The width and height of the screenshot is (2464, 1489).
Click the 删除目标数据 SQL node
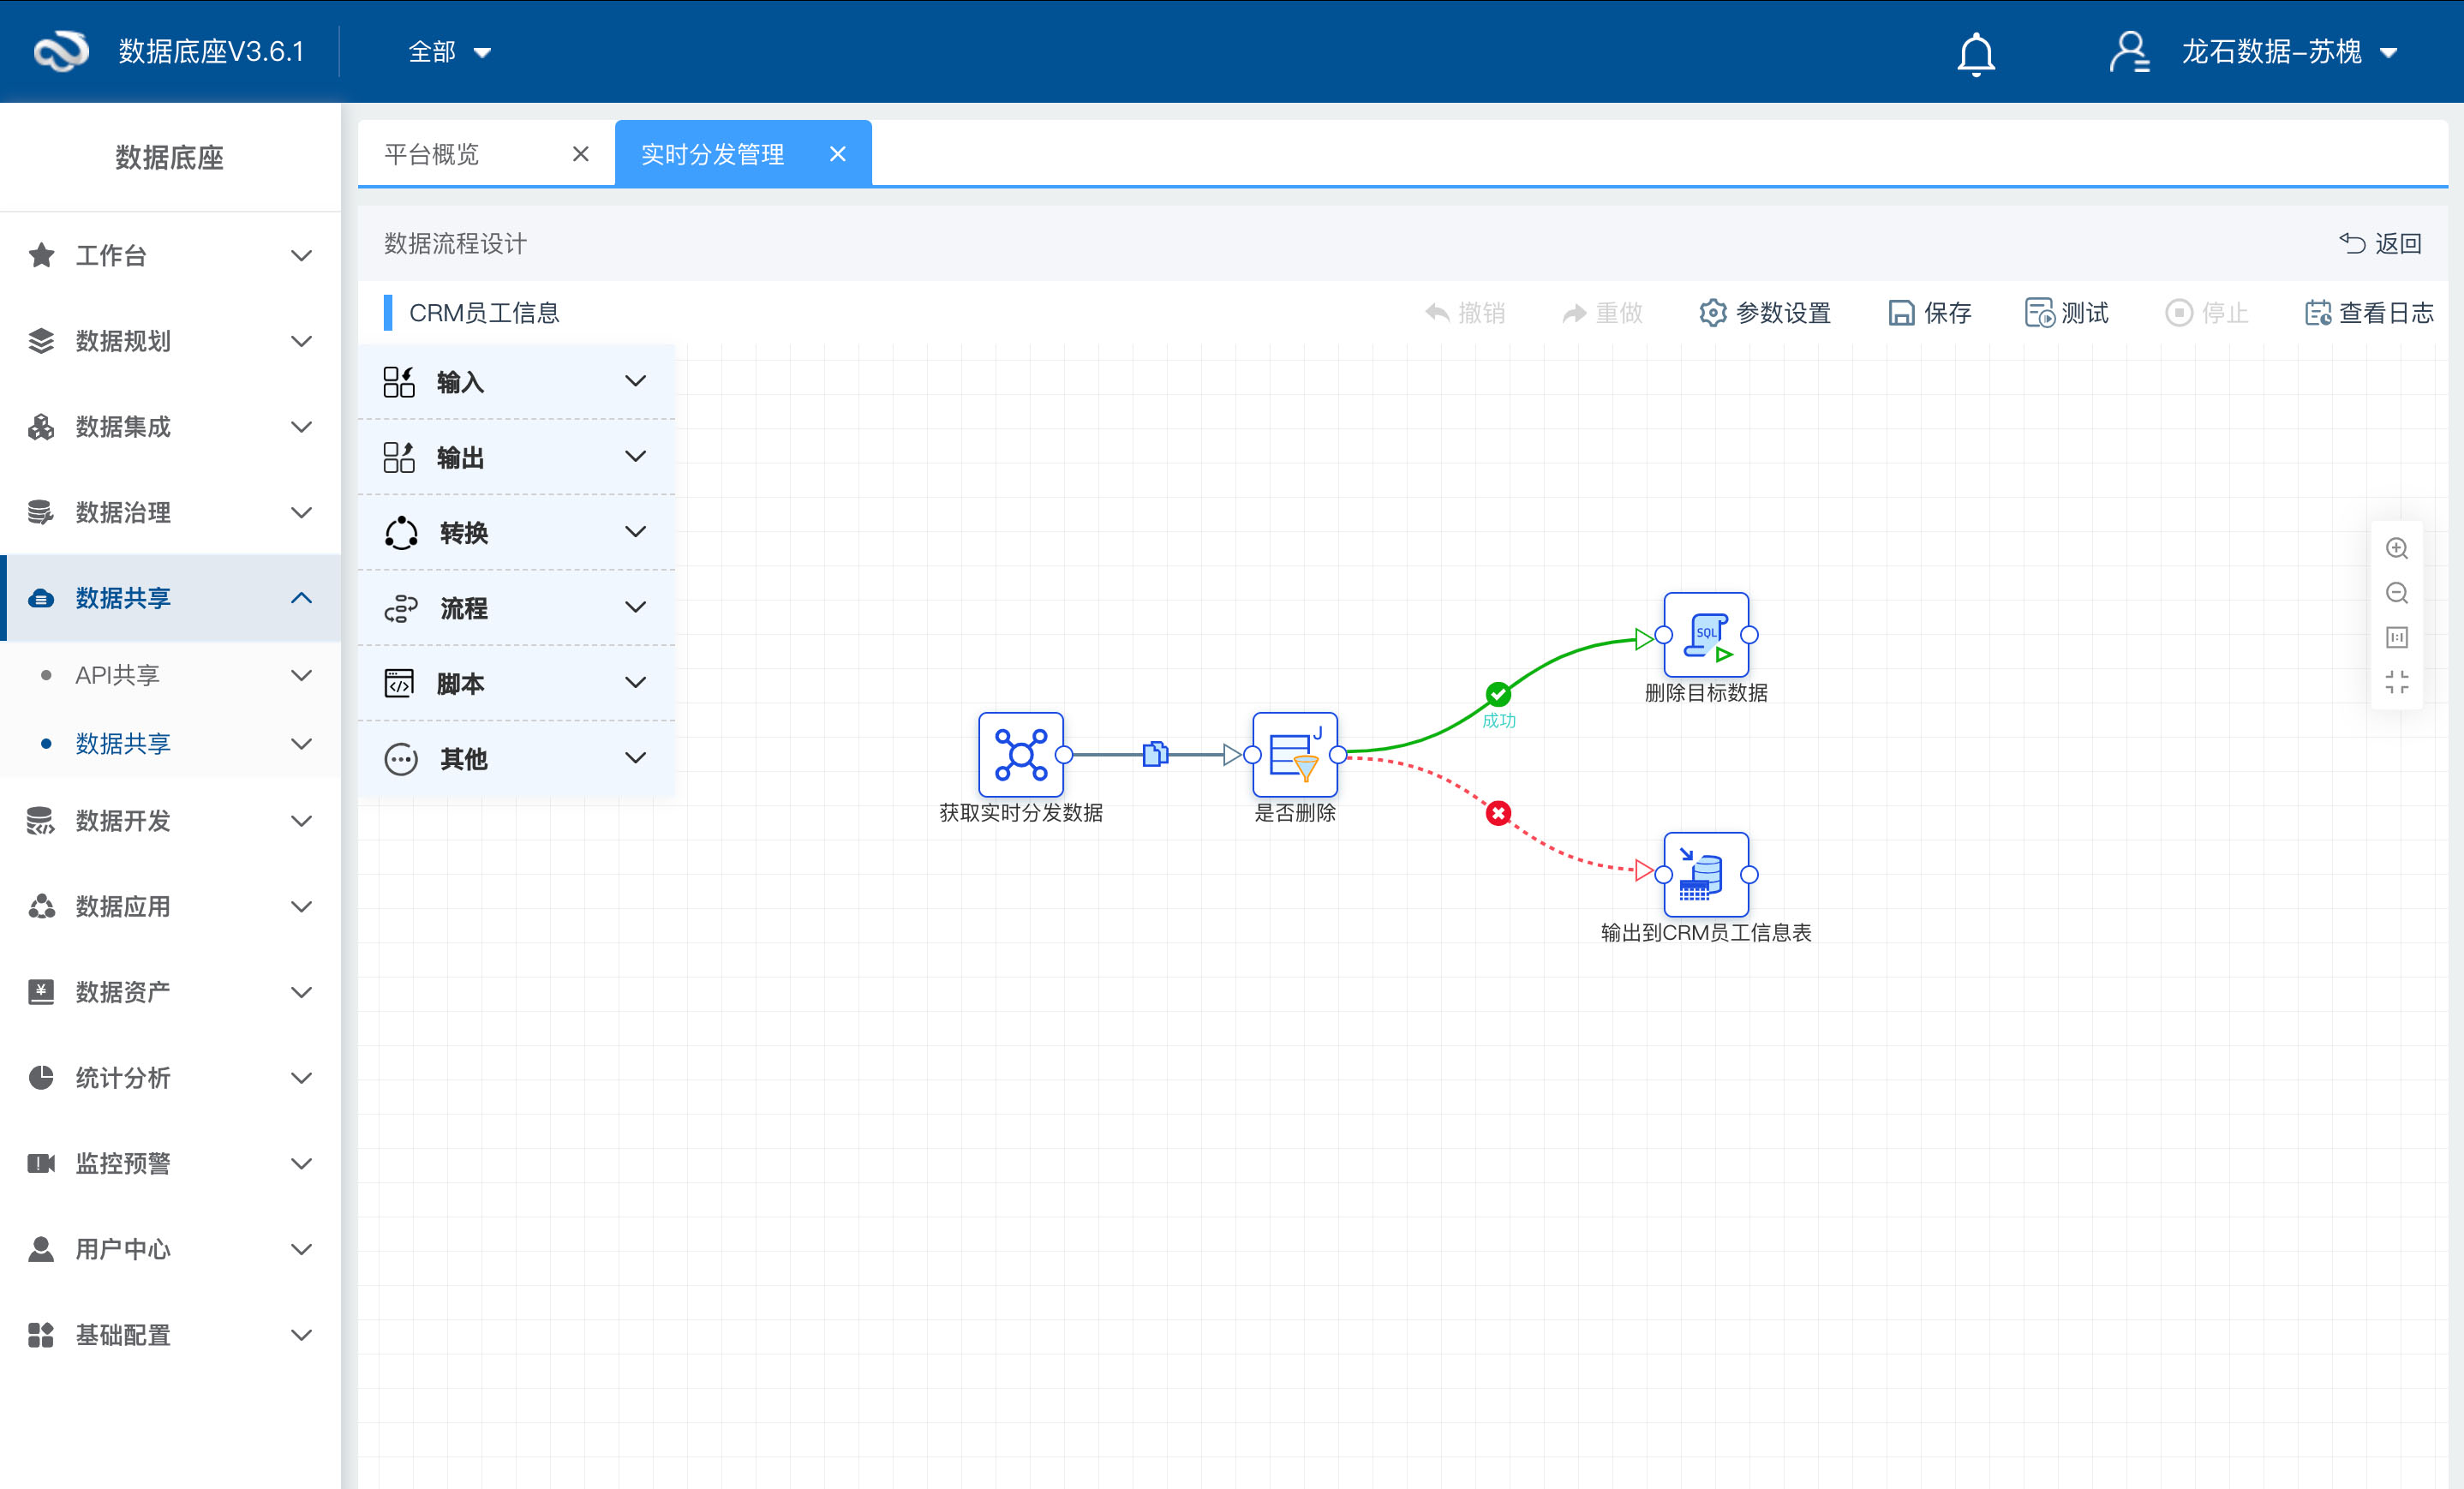coord(1705,635)
